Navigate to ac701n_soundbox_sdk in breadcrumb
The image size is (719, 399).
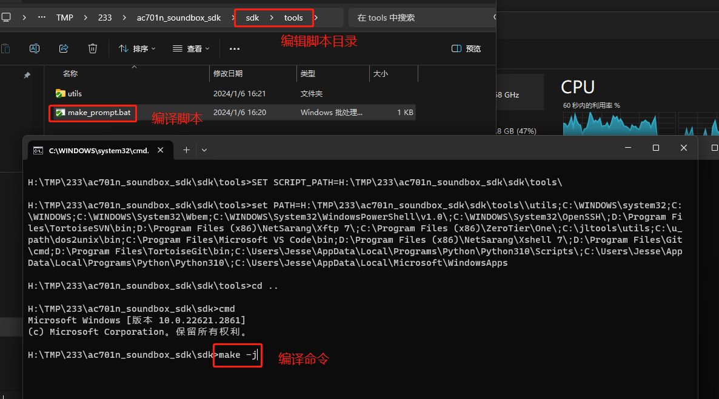point(179,18)
